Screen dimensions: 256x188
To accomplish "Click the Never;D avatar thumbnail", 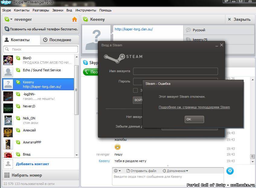I will pos(8,108).
